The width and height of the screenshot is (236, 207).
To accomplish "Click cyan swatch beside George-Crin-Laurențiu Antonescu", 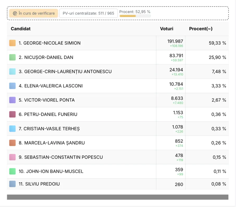I will 12,72.
